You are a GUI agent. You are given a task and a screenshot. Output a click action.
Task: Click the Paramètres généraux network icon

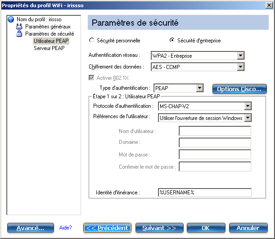(x=19, y=27)
